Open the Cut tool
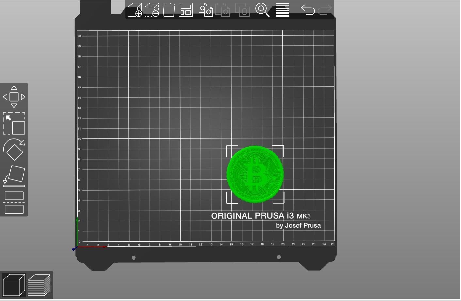 pos(14,202)
